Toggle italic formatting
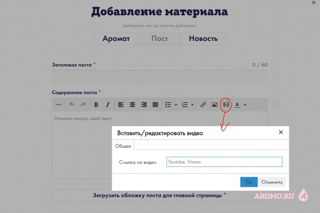 [x=108, y=105]
